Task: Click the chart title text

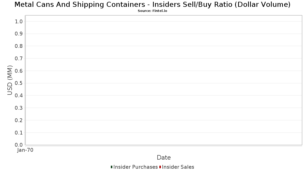Action: [x=152, y=4]
